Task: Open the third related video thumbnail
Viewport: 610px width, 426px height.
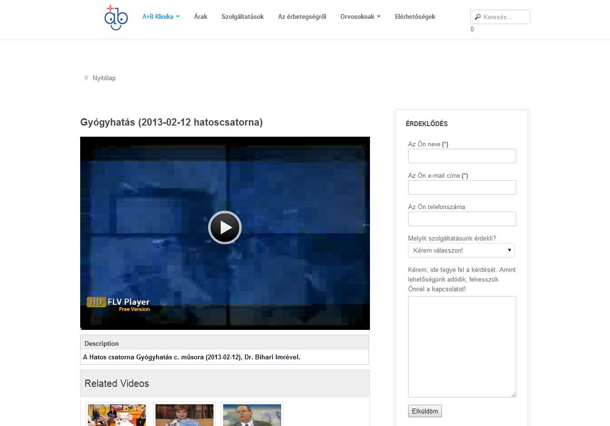Action: (x=252, y=415)
